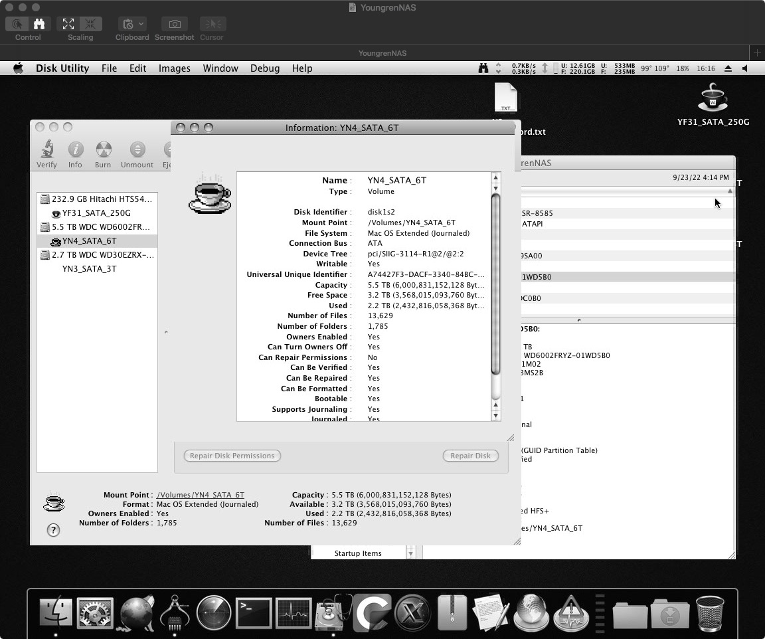Image resolution: width=765 pixels, height=639 pixels.
Task: Click the Disk Utility icon in the dock
Action: (x=333, y=612)
